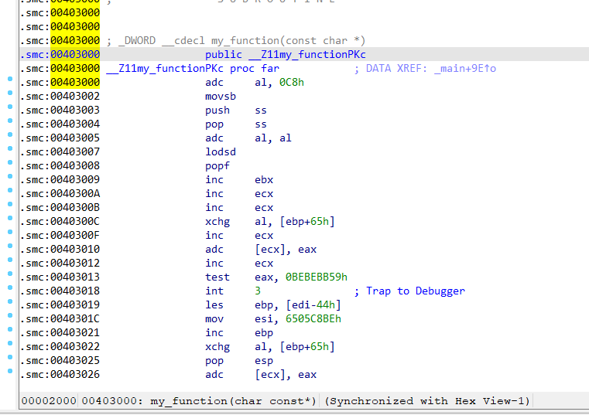Viewport: 589px width, 415px height.
Task: Click the lodsd instruction
Action: click(x=221, y=152)
